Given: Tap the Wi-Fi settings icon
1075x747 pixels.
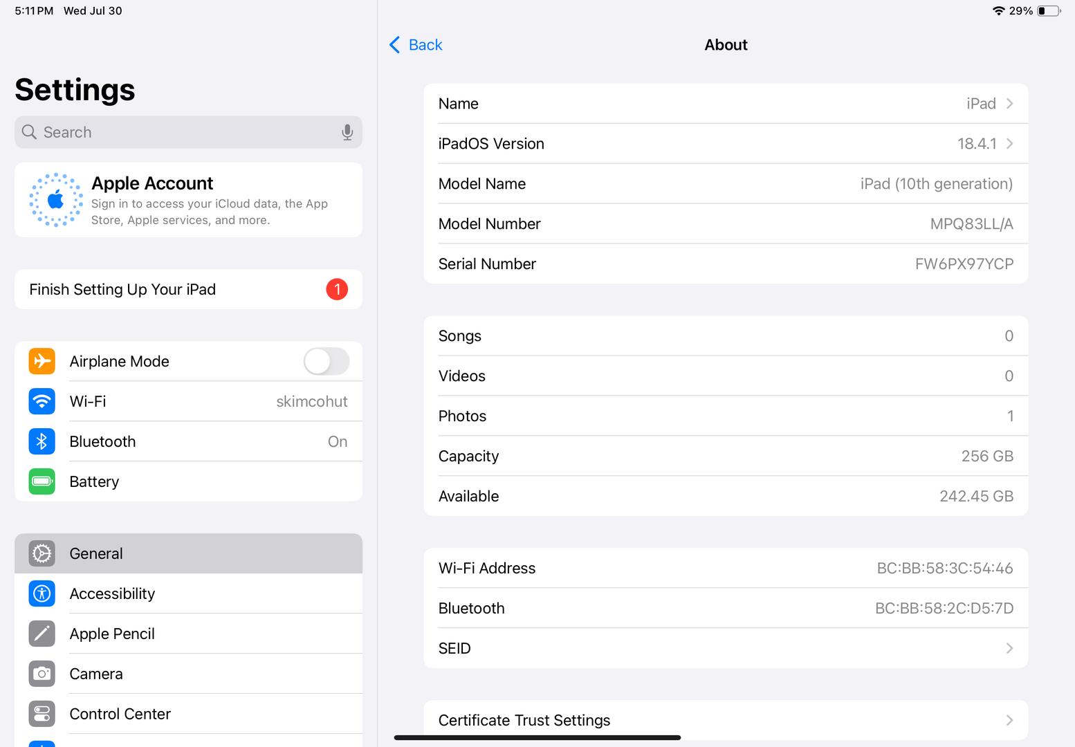Looking at the screenshot, I should point(42,401).
